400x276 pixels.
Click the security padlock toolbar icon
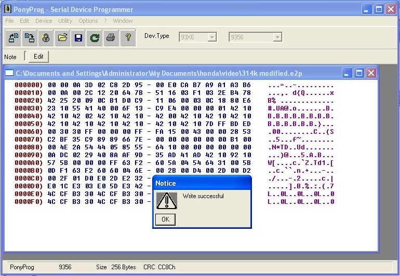point(46,38)
